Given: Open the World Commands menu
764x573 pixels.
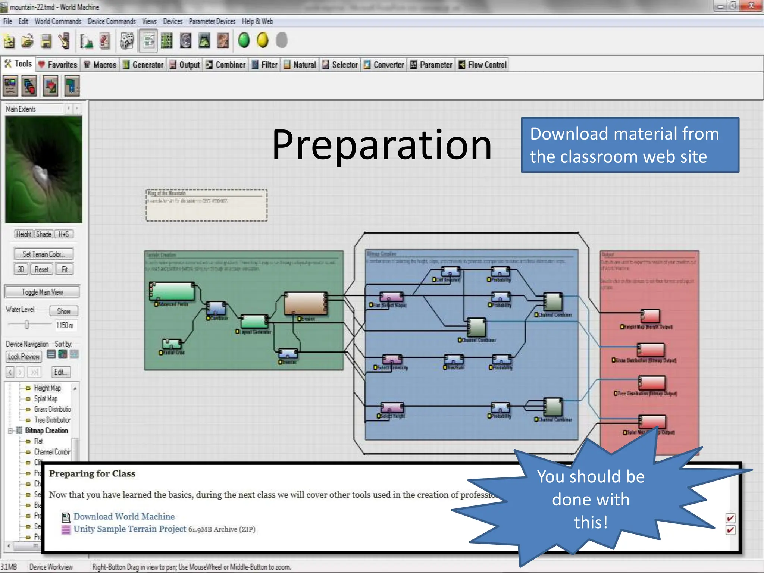Looking at the screenshot, I should pyautogui.click(x=58, y=21).
